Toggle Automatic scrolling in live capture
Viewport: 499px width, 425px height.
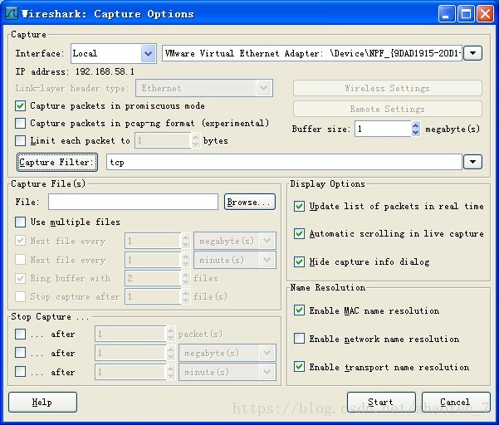point(299,234)
